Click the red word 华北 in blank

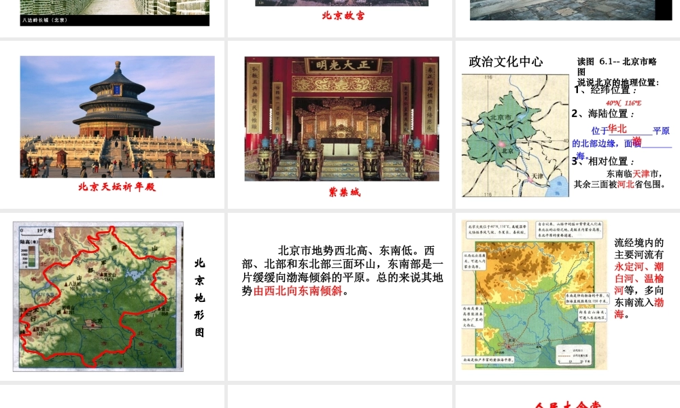[x=617, y=129]
